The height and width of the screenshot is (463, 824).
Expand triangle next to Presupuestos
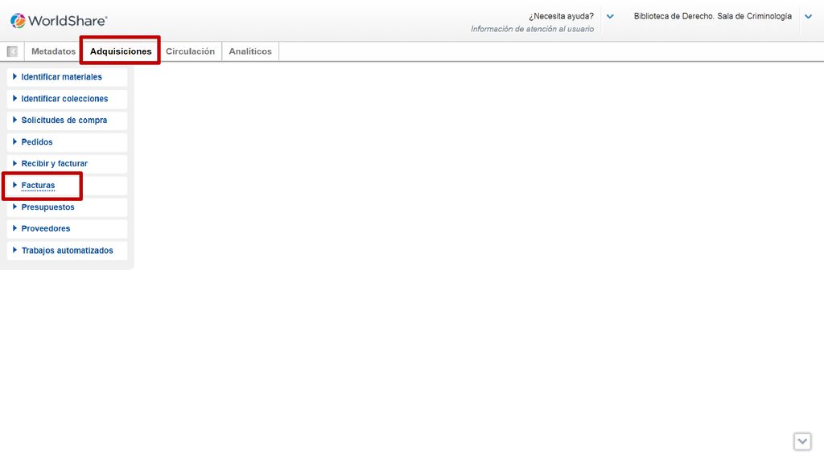[x=14, y=207]
